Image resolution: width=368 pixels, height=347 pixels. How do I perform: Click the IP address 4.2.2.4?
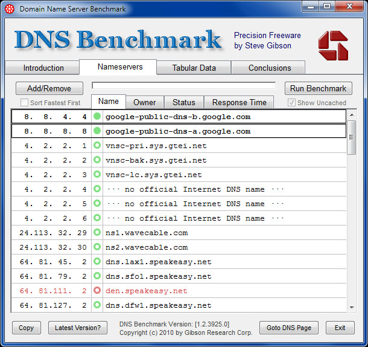tap(56, 189)
